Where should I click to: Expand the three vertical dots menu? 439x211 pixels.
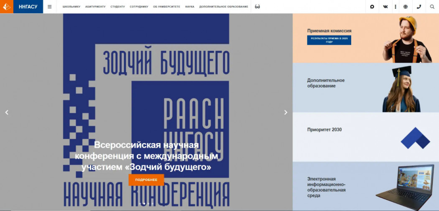(396, 7)
